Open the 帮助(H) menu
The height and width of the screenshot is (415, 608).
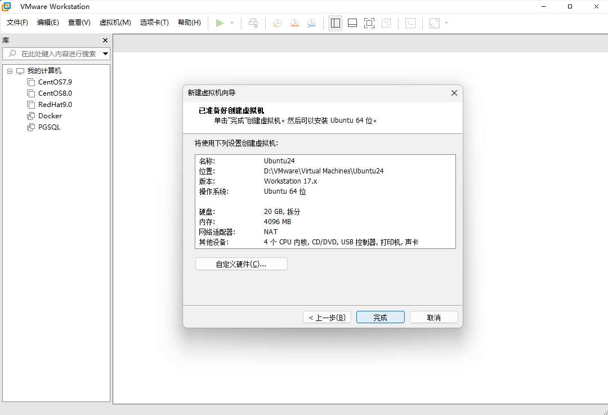coord(189,23)
